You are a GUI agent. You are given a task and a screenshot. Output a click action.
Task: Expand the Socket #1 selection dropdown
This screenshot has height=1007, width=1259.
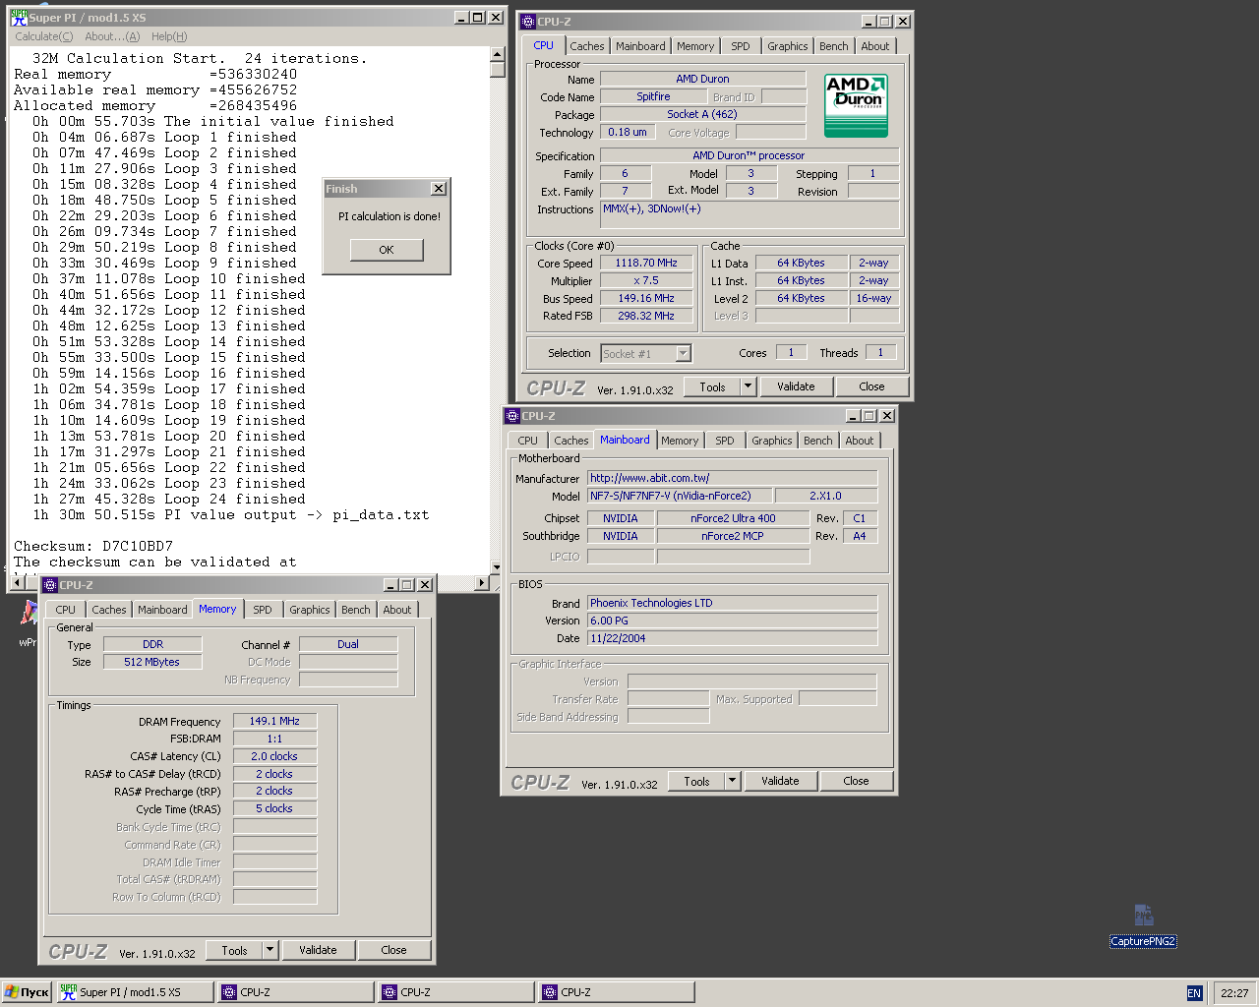click(684, 354)
